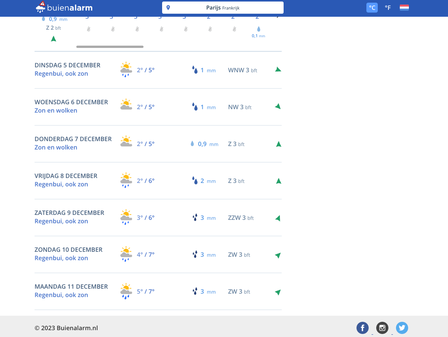Open language selector with Dutch flag
This screenshot has height=337, width=448.
[x=404, y=8]
